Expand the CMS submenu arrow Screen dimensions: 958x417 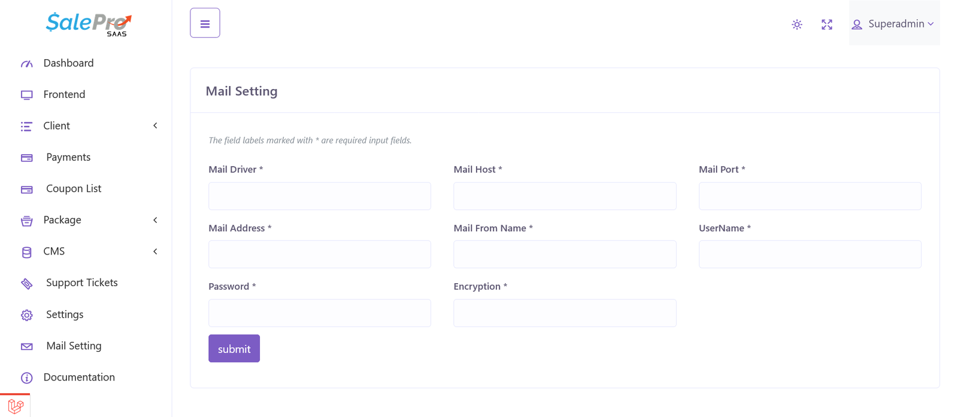pos(155,252)
